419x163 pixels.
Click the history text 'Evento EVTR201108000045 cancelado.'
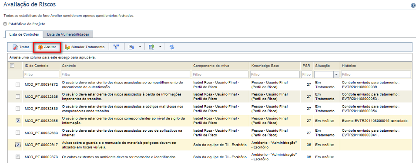(x=375, y=121)
